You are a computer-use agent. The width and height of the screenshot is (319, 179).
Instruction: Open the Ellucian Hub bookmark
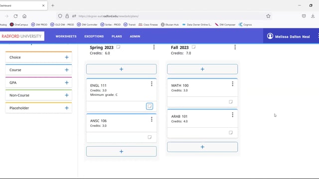point(170,24)
